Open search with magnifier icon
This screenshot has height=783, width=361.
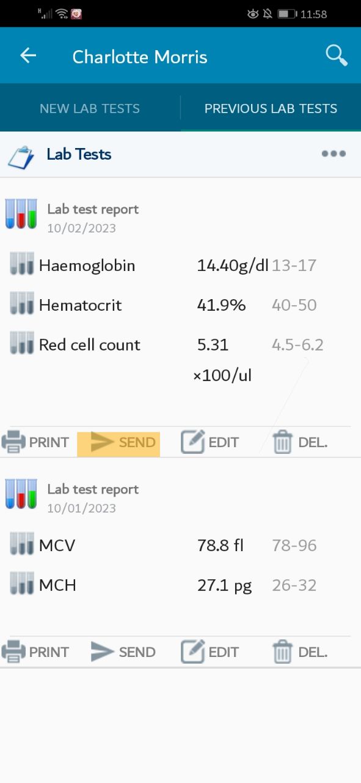click(337, 56)
